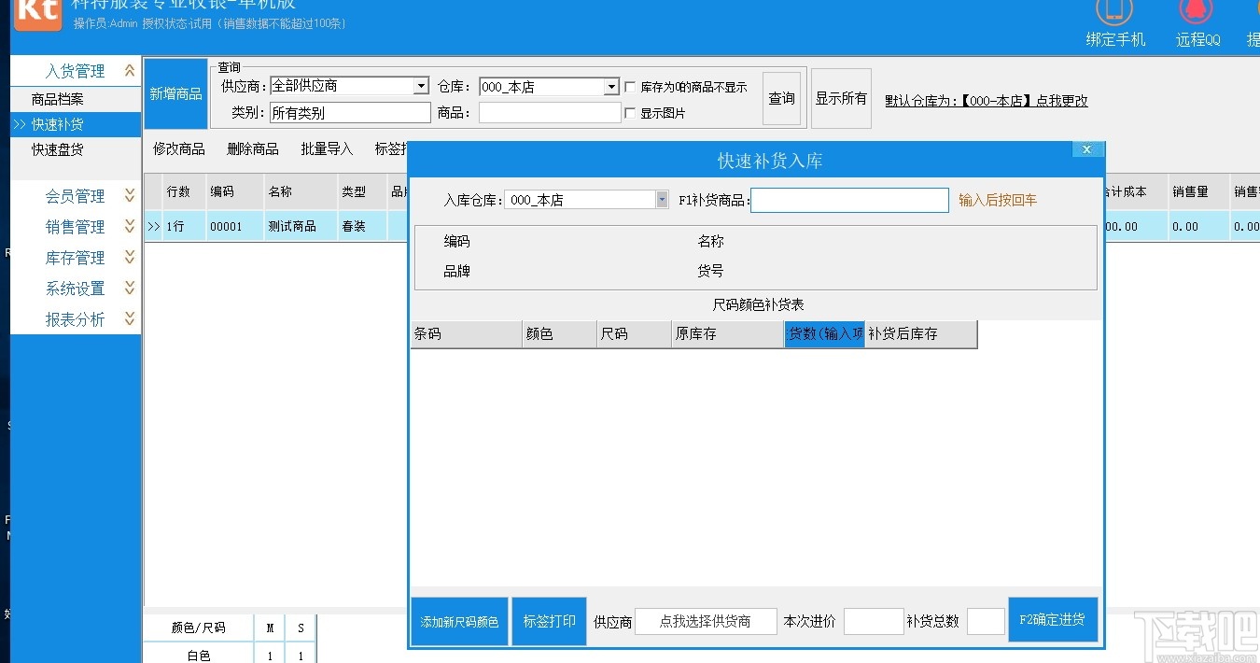1260x663 pixels.
Task: Click the 显示所有 show all button
Action: pyautogui.click(x=840, y=97)
